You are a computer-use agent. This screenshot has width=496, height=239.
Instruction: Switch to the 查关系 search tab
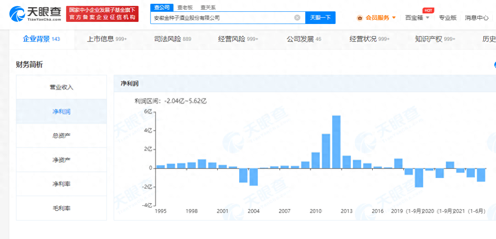coord(208,8)
